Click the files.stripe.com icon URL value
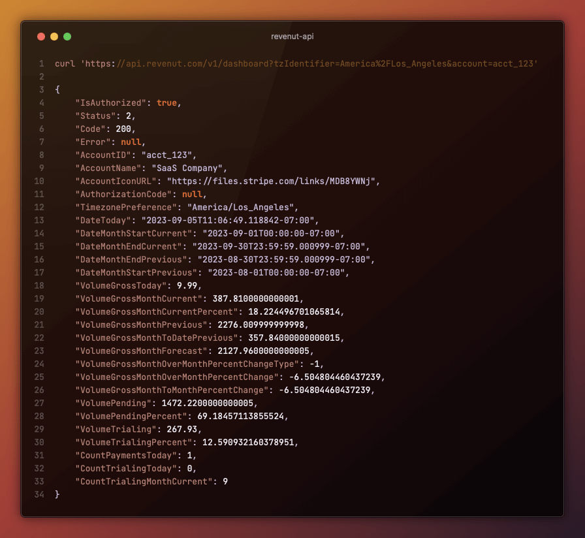The image size is (585, 538). tap(271, 182)
